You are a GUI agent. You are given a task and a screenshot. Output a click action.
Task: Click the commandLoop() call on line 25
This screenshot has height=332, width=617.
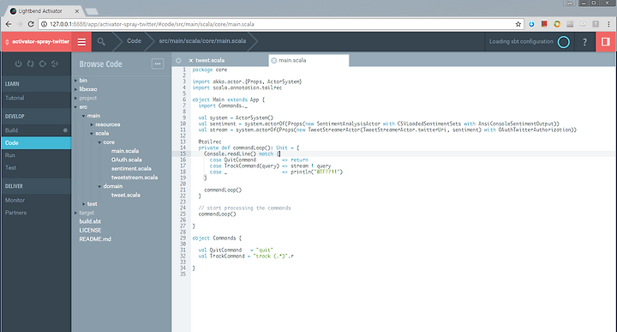click(217, 214)
